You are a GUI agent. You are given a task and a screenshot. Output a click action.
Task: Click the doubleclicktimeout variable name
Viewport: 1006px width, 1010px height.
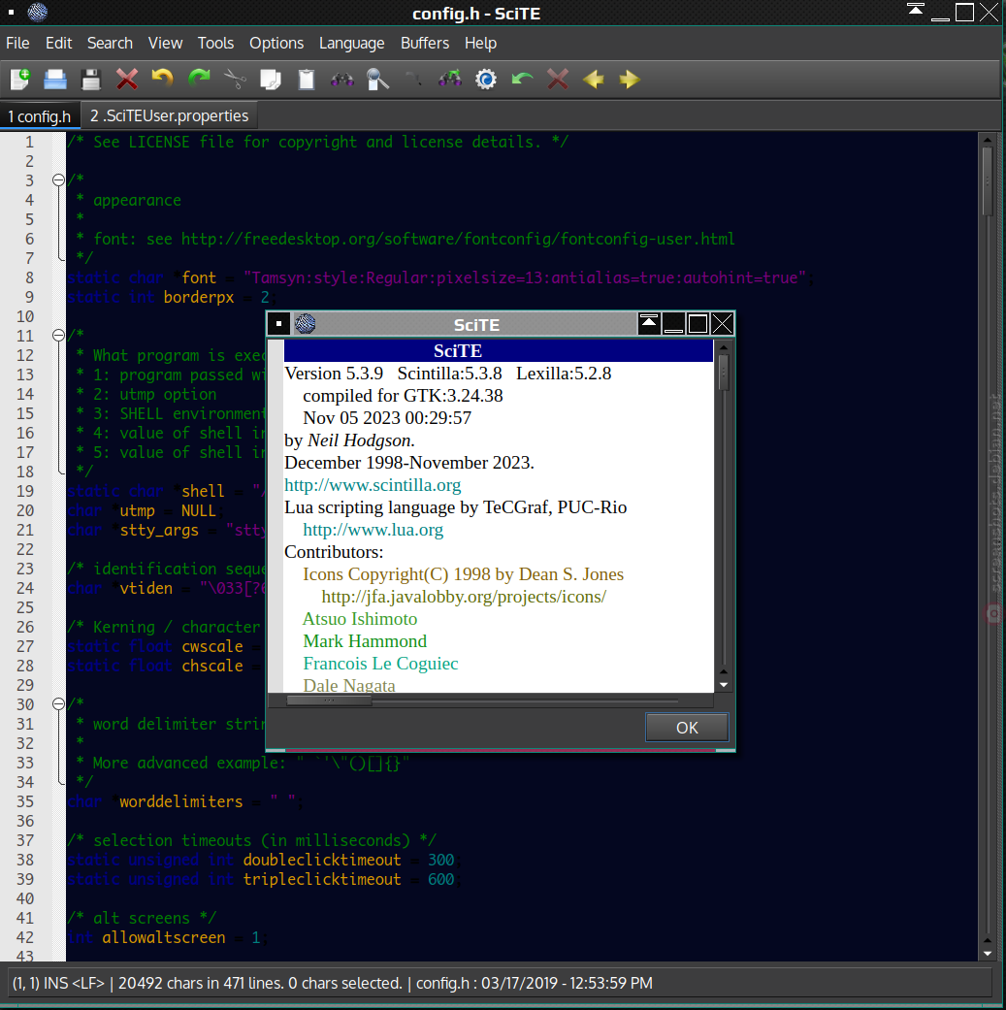coord(322,860)
